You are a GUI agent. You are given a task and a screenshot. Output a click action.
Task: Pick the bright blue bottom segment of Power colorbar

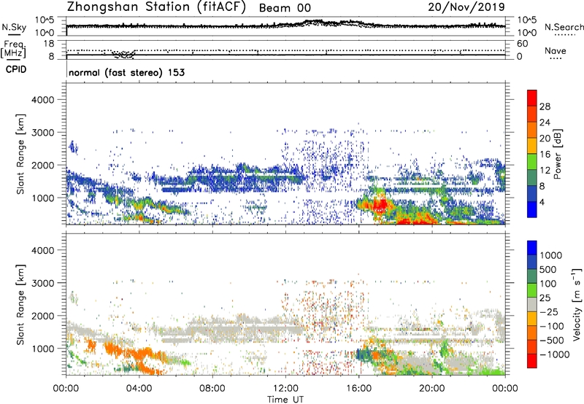tap(532, 209)
